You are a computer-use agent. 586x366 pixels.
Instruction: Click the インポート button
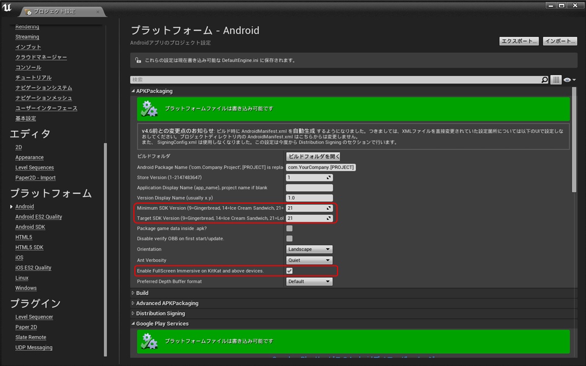pos(560,41)
